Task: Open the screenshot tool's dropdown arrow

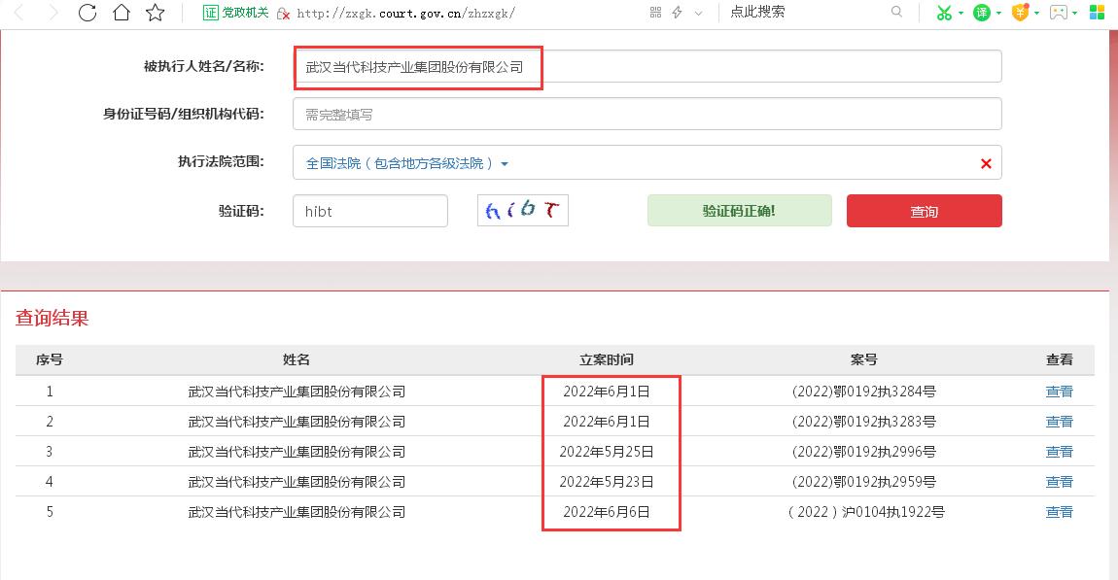Action: [x=960, y=14]
